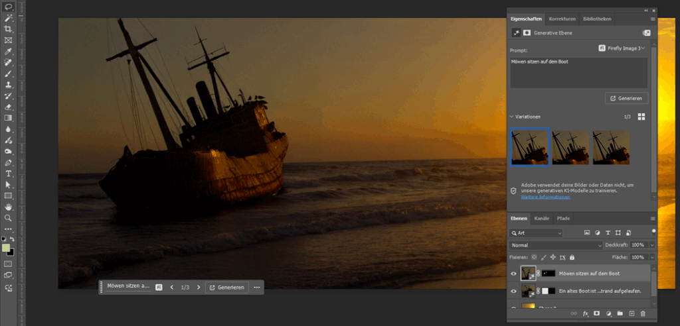
Task: Open the Eigenschaften panel menu
Action: (653, 19)
